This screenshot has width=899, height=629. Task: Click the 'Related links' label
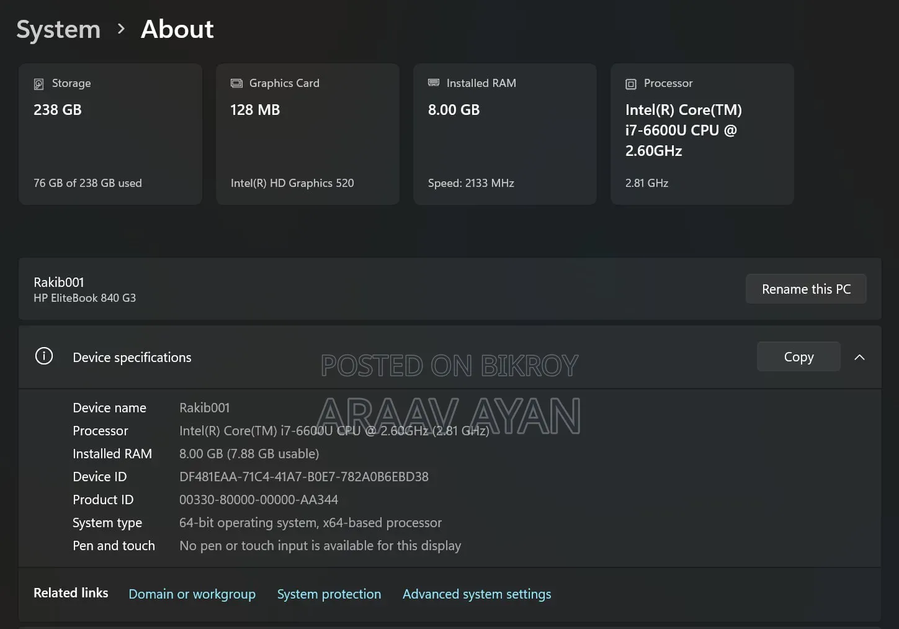tap(71, 593)
